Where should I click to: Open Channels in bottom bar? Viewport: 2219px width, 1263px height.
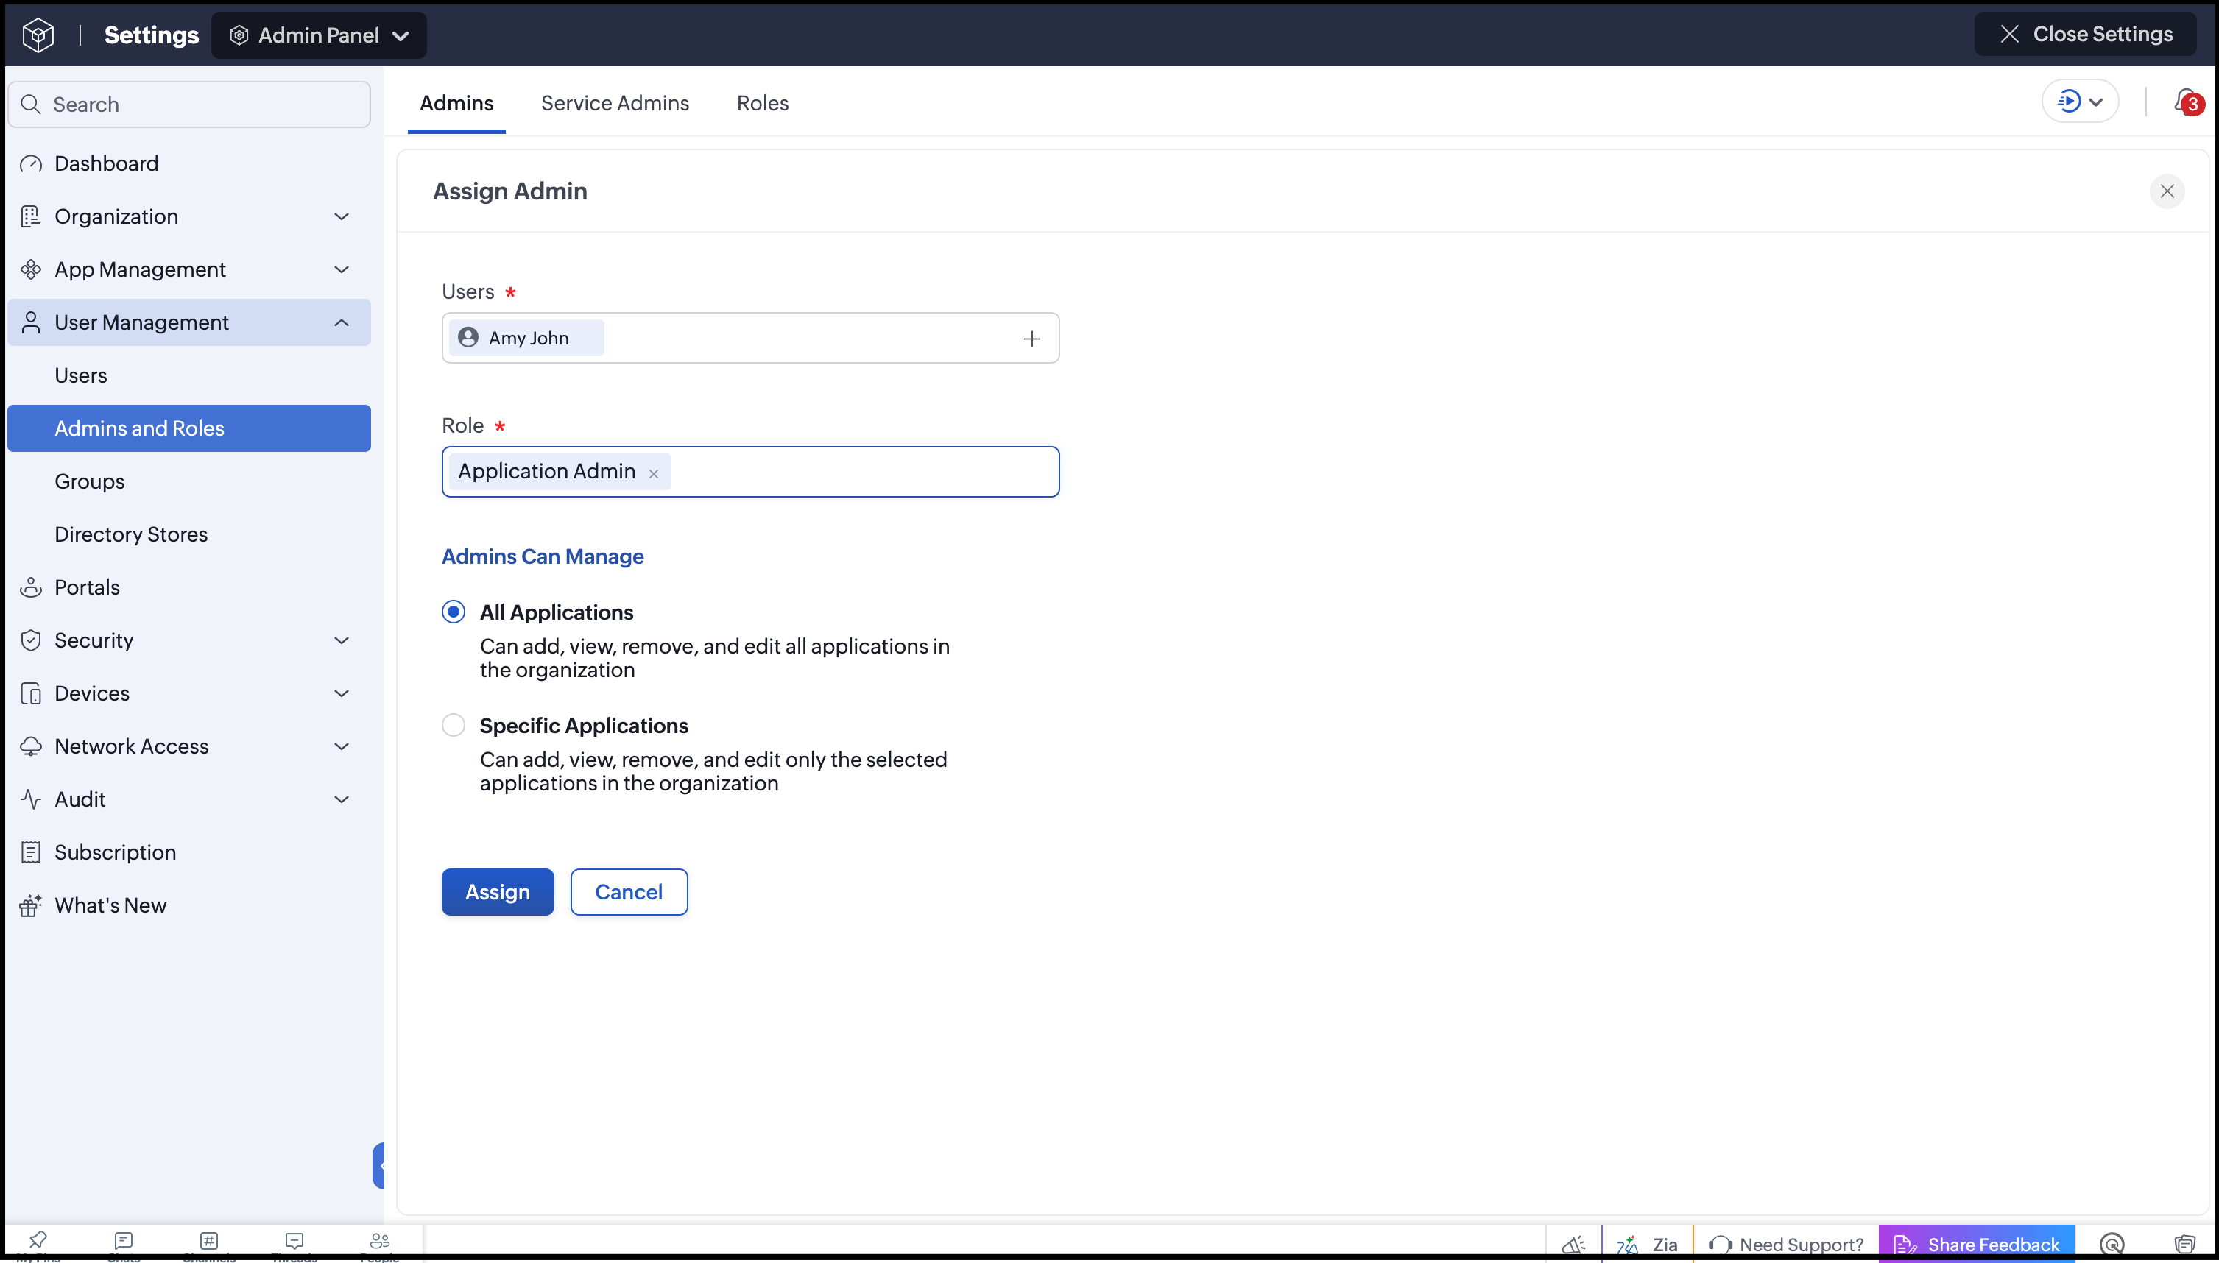[x=209, y=1244]
